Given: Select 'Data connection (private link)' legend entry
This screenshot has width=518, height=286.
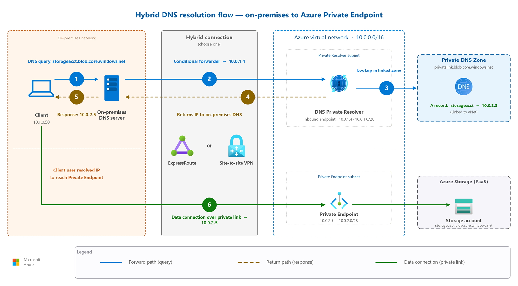Looking at the screenshot, I should tap(434, 262).
